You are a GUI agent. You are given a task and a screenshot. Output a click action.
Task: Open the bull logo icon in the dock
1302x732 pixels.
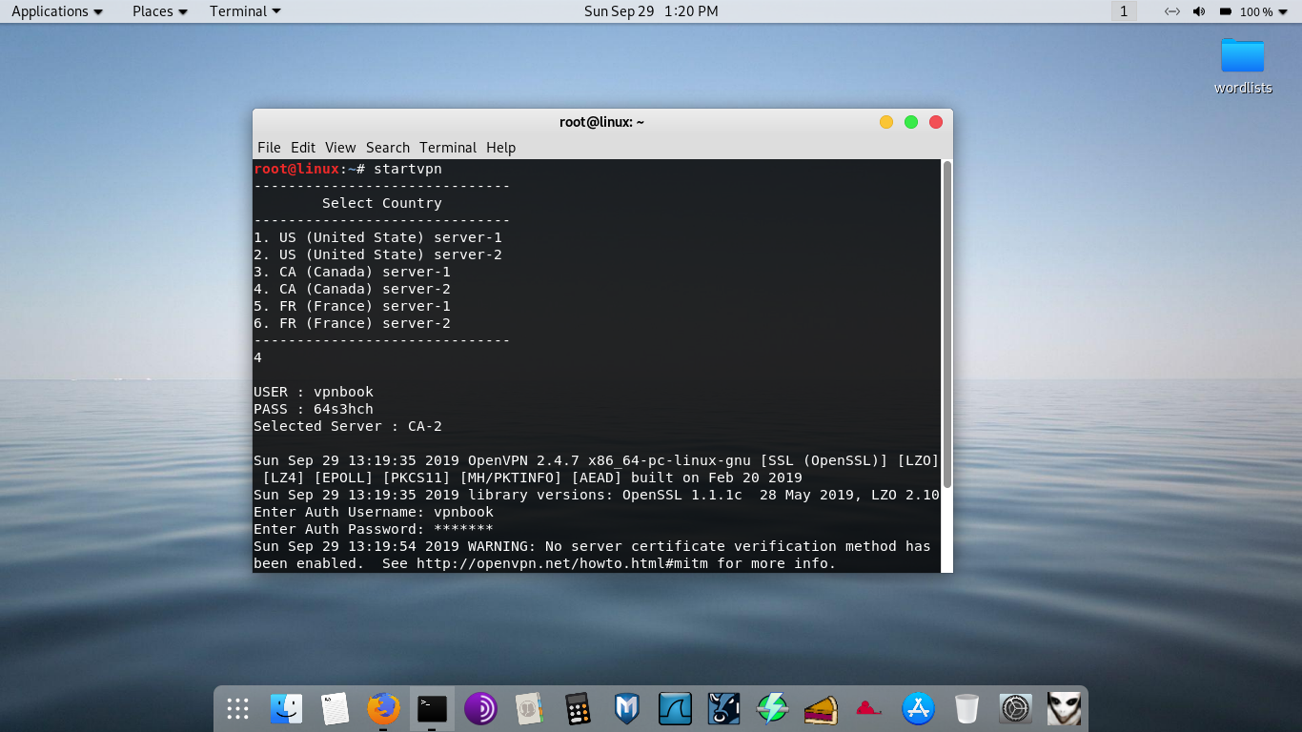click(x=723, y=708)
